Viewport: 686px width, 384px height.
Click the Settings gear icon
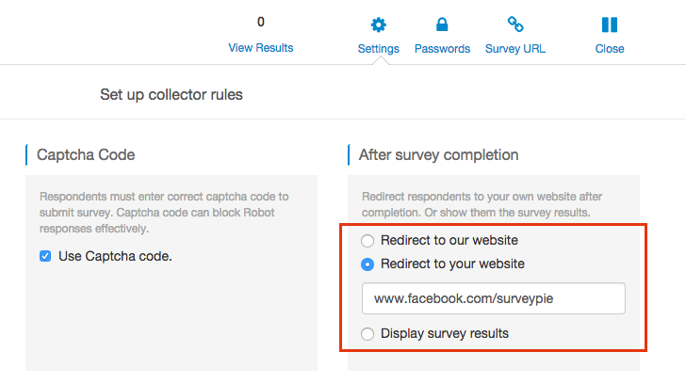coord(379,24)
